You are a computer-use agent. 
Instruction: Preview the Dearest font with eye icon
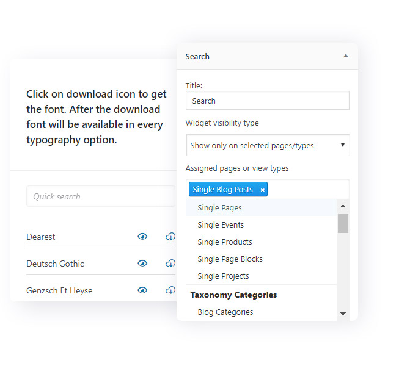tap(142, 237)
